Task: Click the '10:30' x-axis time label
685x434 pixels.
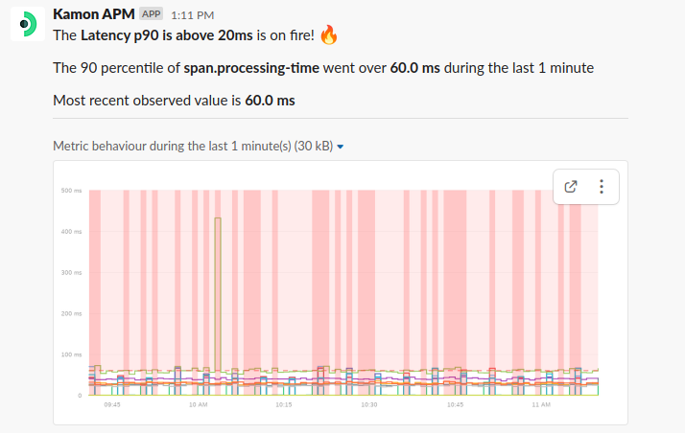Action: 369,405
